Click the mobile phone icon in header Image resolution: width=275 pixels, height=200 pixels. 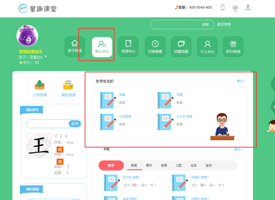pyautogui.click(x=223, y=7)
